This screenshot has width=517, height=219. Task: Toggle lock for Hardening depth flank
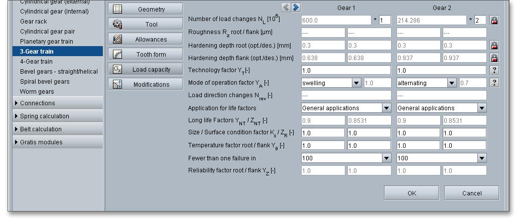point(494,58)
